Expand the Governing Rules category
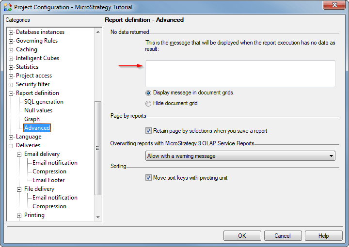The image size is (349, 247). (11, 41)
